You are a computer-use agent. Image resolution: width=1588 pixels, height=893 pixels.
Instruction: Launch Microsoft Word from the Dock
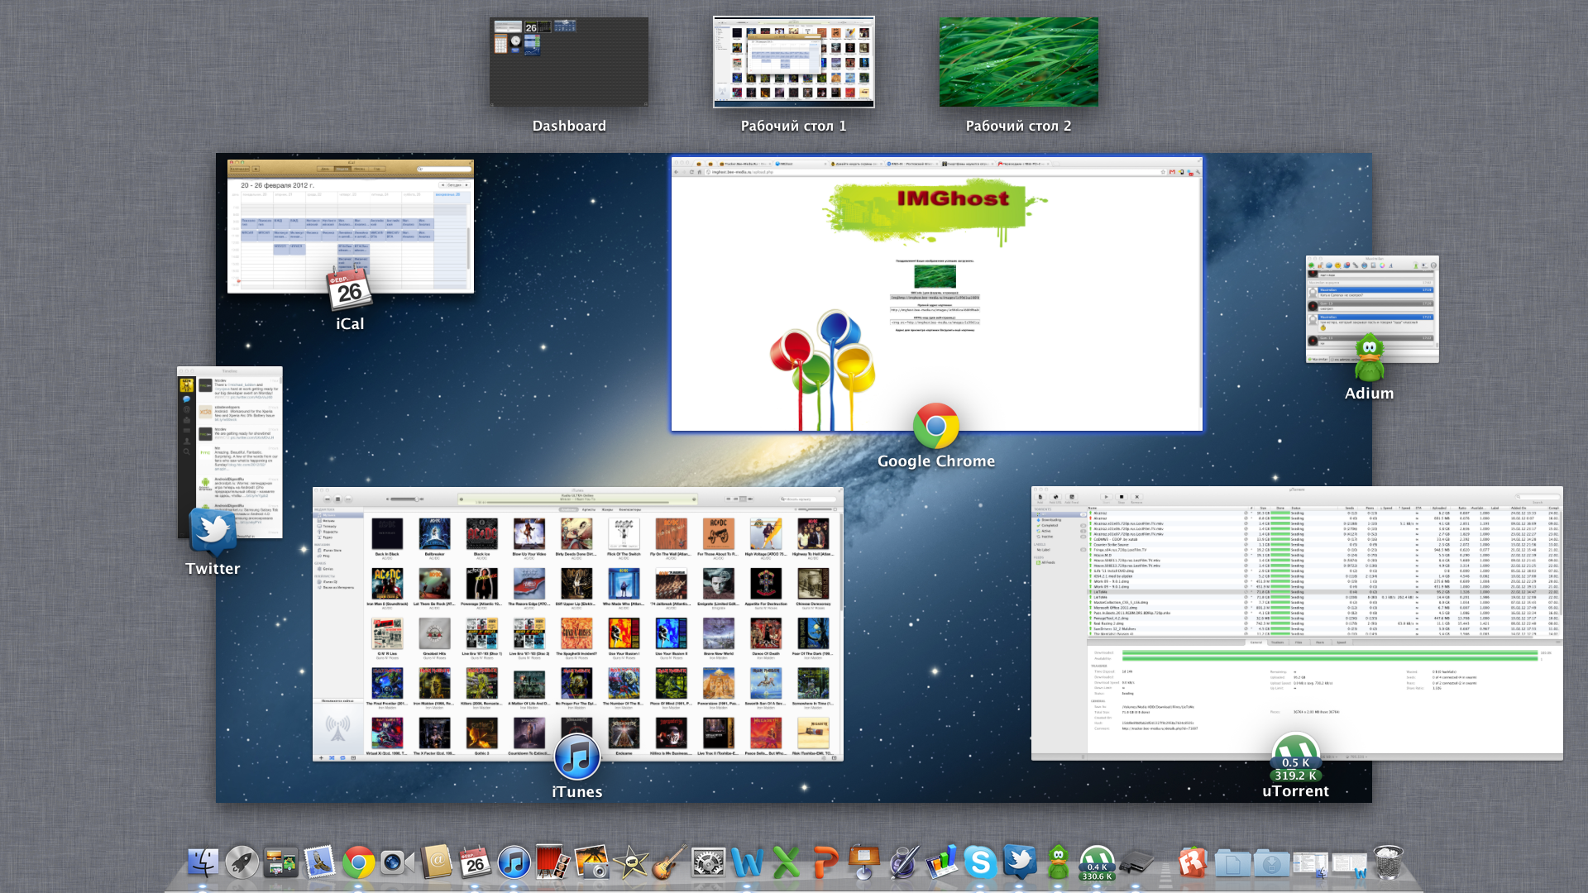click(747, 862)
